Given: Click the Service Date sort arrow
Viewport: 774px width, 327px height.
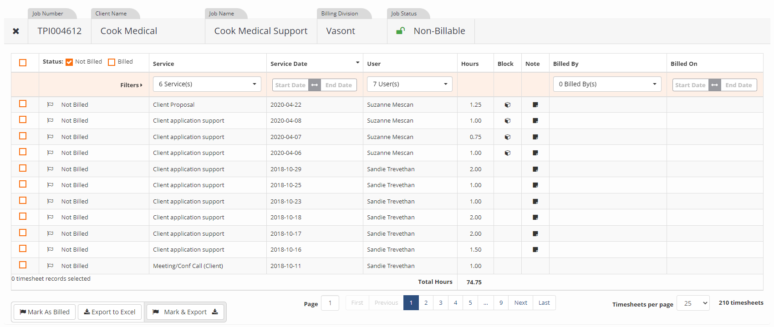Looking at the screenshot, I should coord(357,63).
